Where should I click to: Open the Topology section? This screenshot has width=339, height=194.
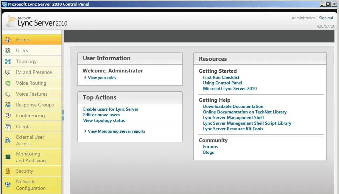[x=32, y=61]
